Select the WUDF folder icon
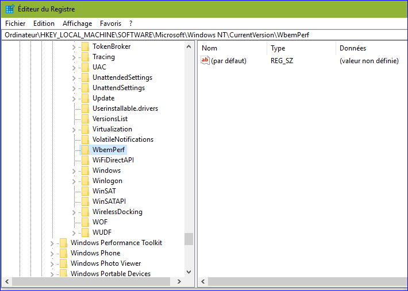The image size is (408, 291). [x=85, y=232]
